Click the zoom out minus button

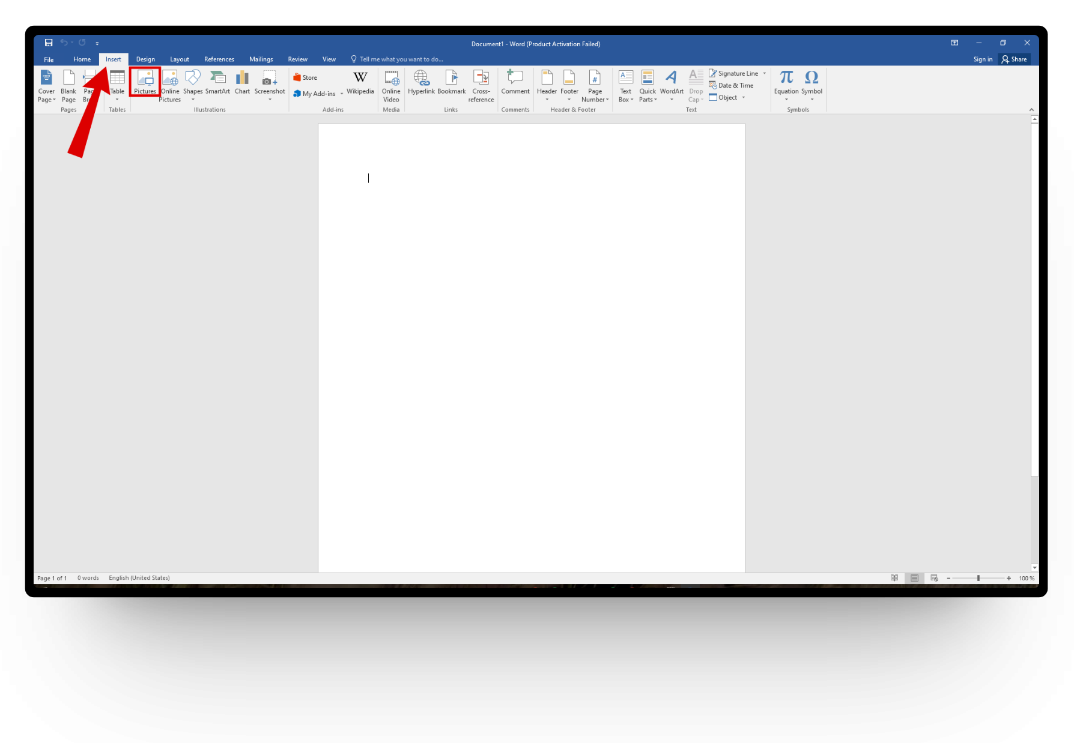pos(948,578)
